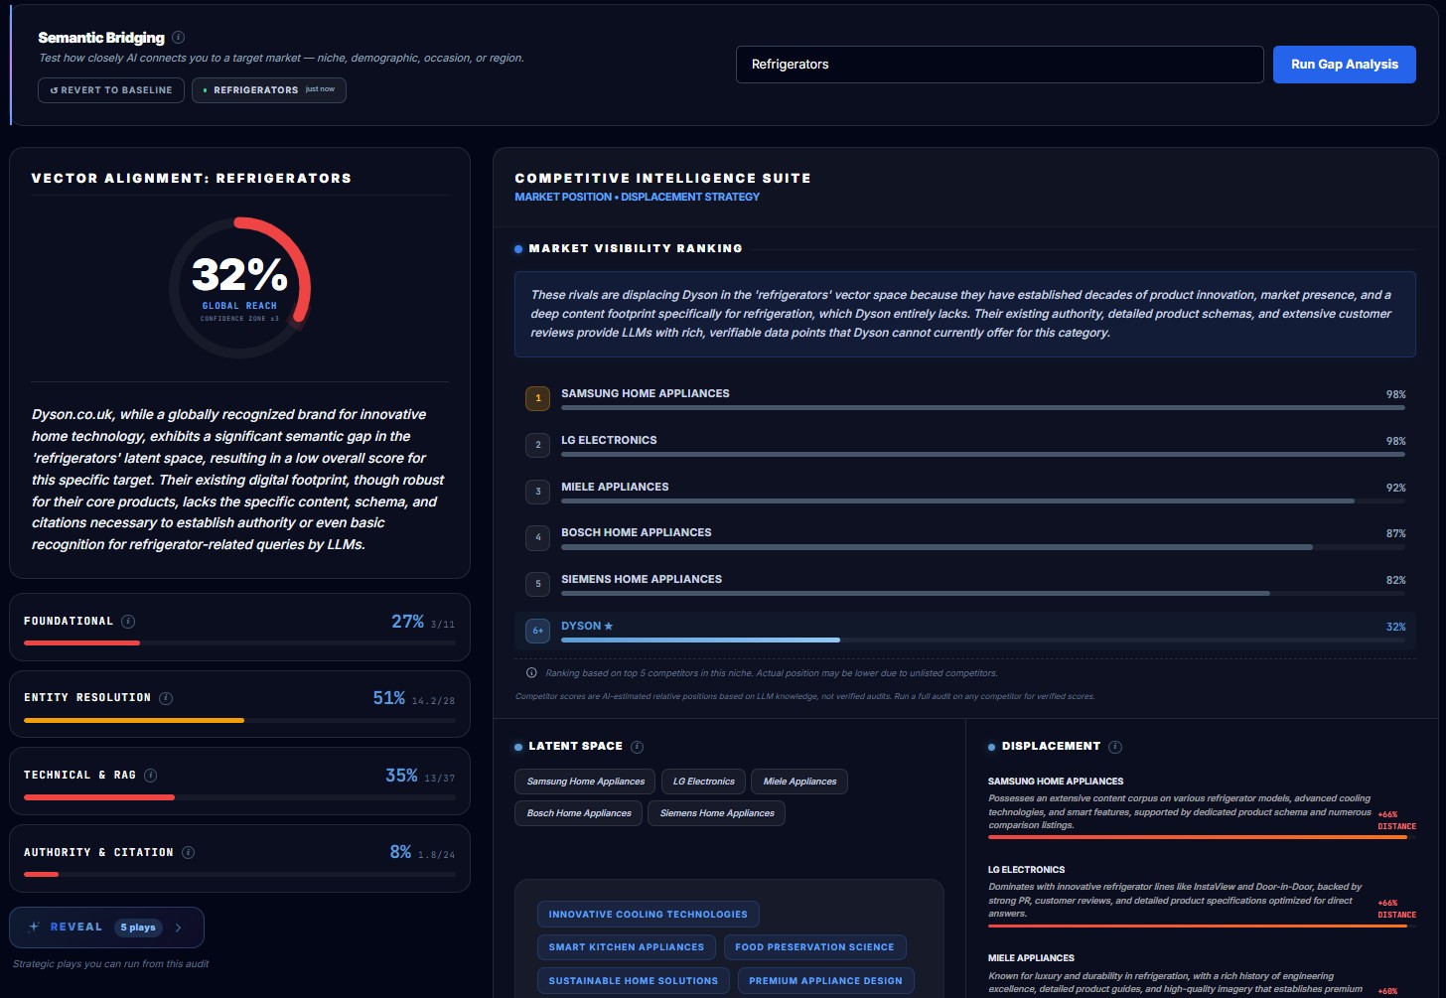Viewport: 1446px width, 998px height.
Task: Click info icon beside Foundational
Action: 128,622
